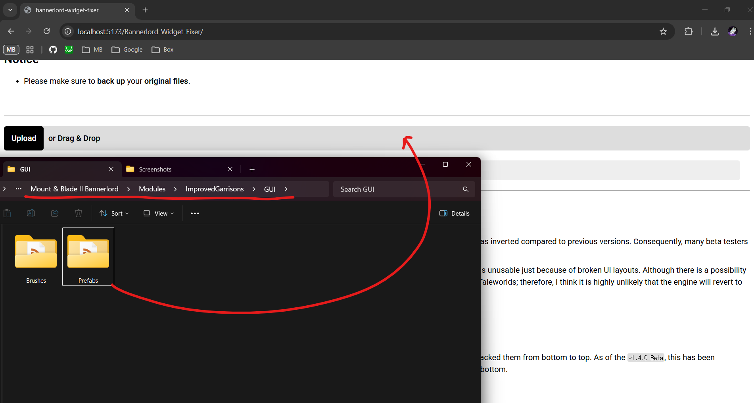
Task: Open the three-dot See more menu in Explorer
Action: coord(195,213)
